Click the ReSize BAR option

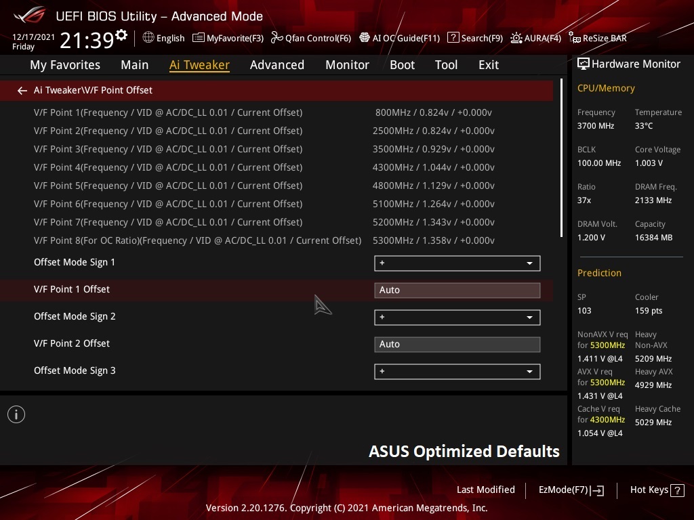(598, 38)
